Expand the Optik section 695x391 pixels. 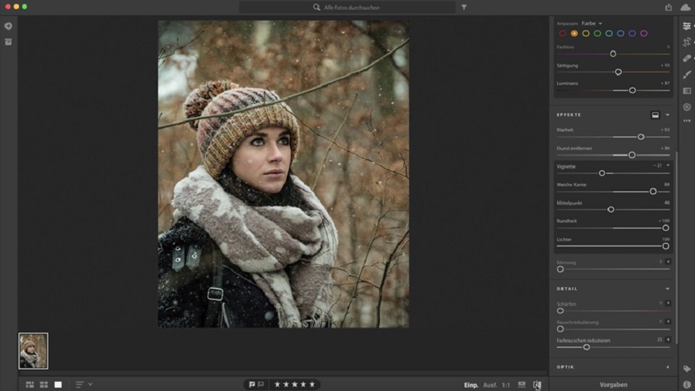tap(667, 367)
